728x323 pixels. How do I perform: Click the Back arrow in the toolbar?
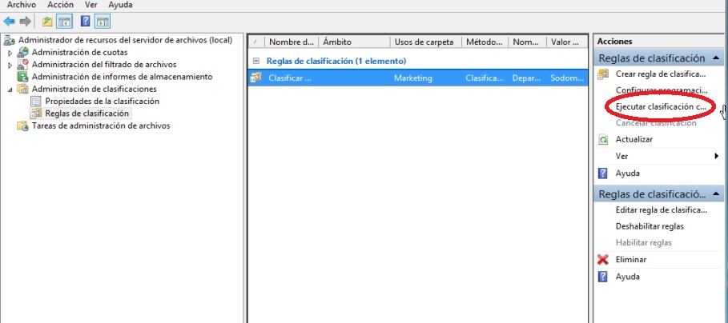(x=10, y=21)
